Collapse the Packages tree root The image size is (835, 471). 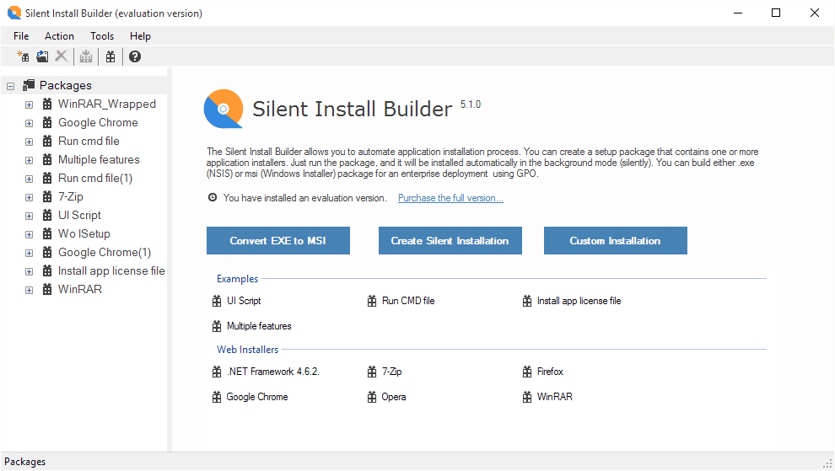point(10,85)
